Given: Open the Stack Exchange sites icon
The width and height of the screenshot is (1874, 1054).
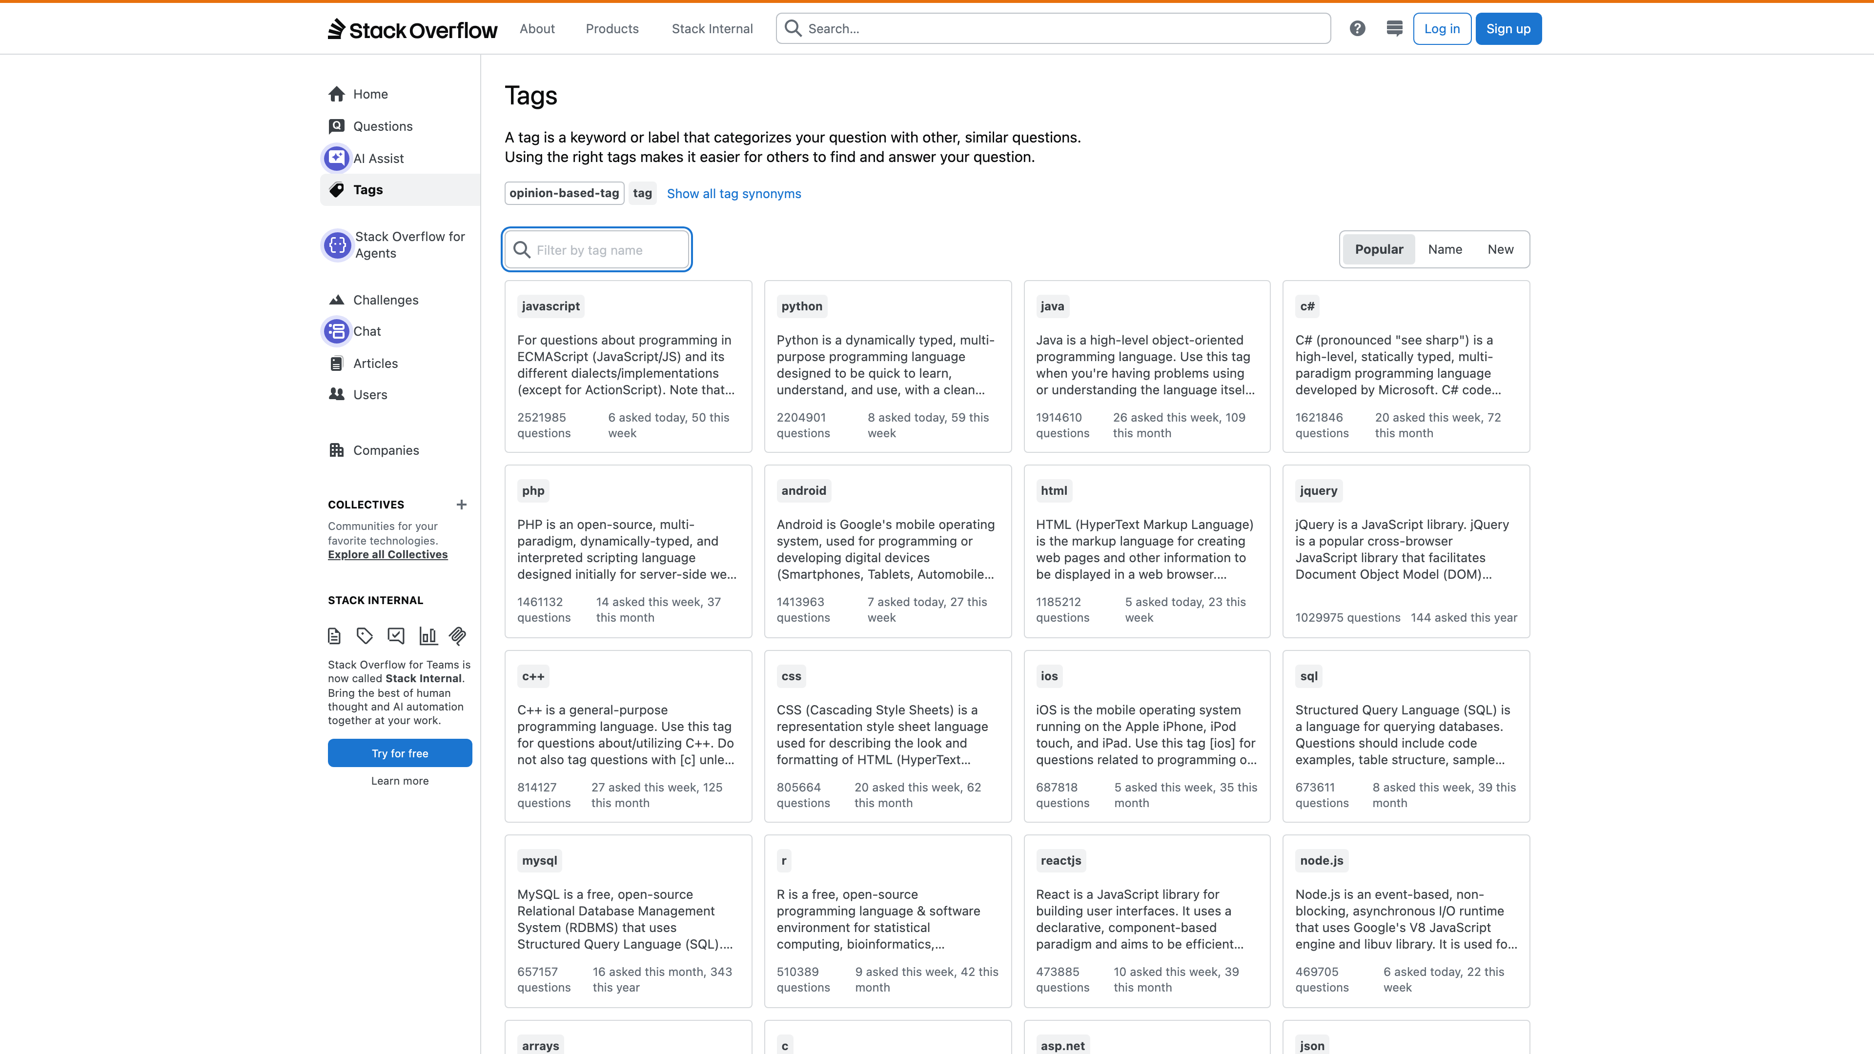Looking at the screenshot, I should click(x=1395, y=28).
